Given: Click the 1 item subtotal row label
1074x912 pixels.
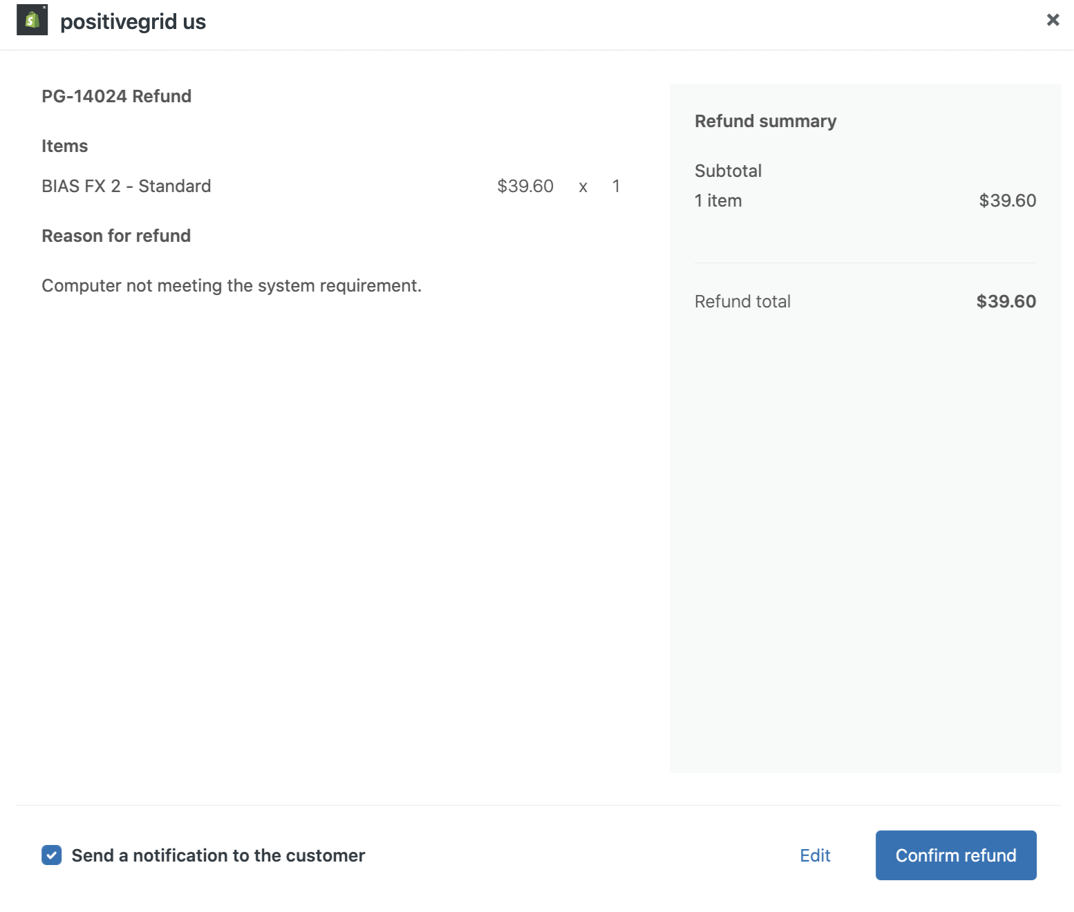Looking at the screenshot, I should click(718, 200).
